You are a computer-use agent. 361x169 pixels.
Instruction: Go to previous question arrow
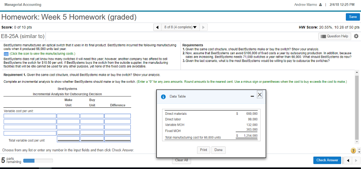point(157,27)
